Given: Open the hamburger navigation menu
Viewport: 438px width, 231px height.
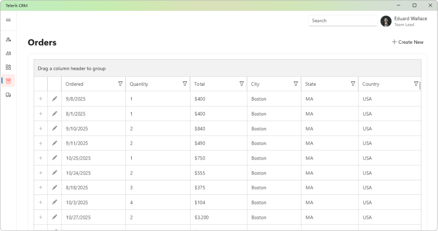Looking at the screenshot, I should (x=9, y=20).
